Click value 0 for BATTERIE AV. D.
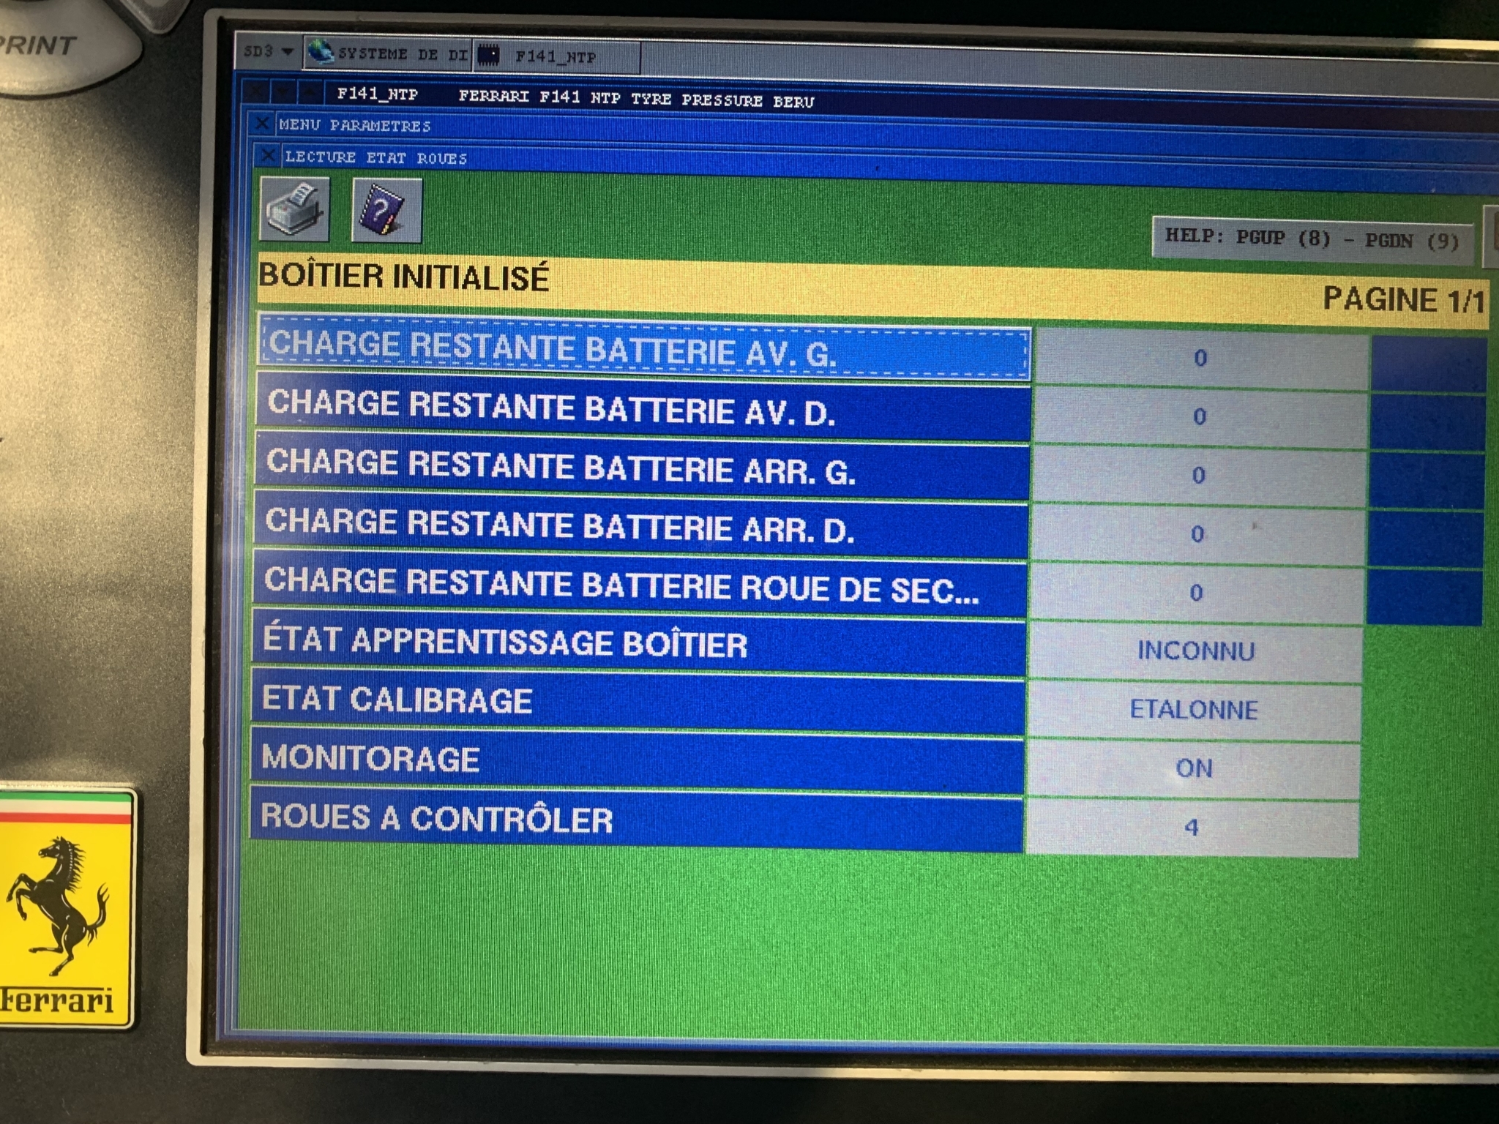This screenshot has height=1124, width=1499. (1200, 416)
